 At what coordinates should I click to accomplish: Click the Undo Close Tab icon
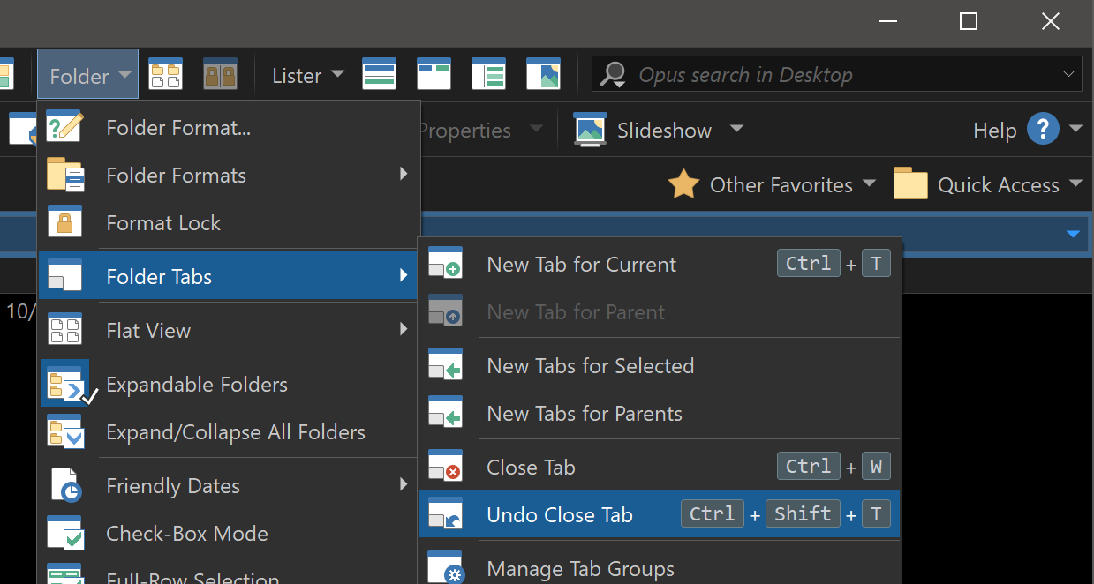pos(445,513)
